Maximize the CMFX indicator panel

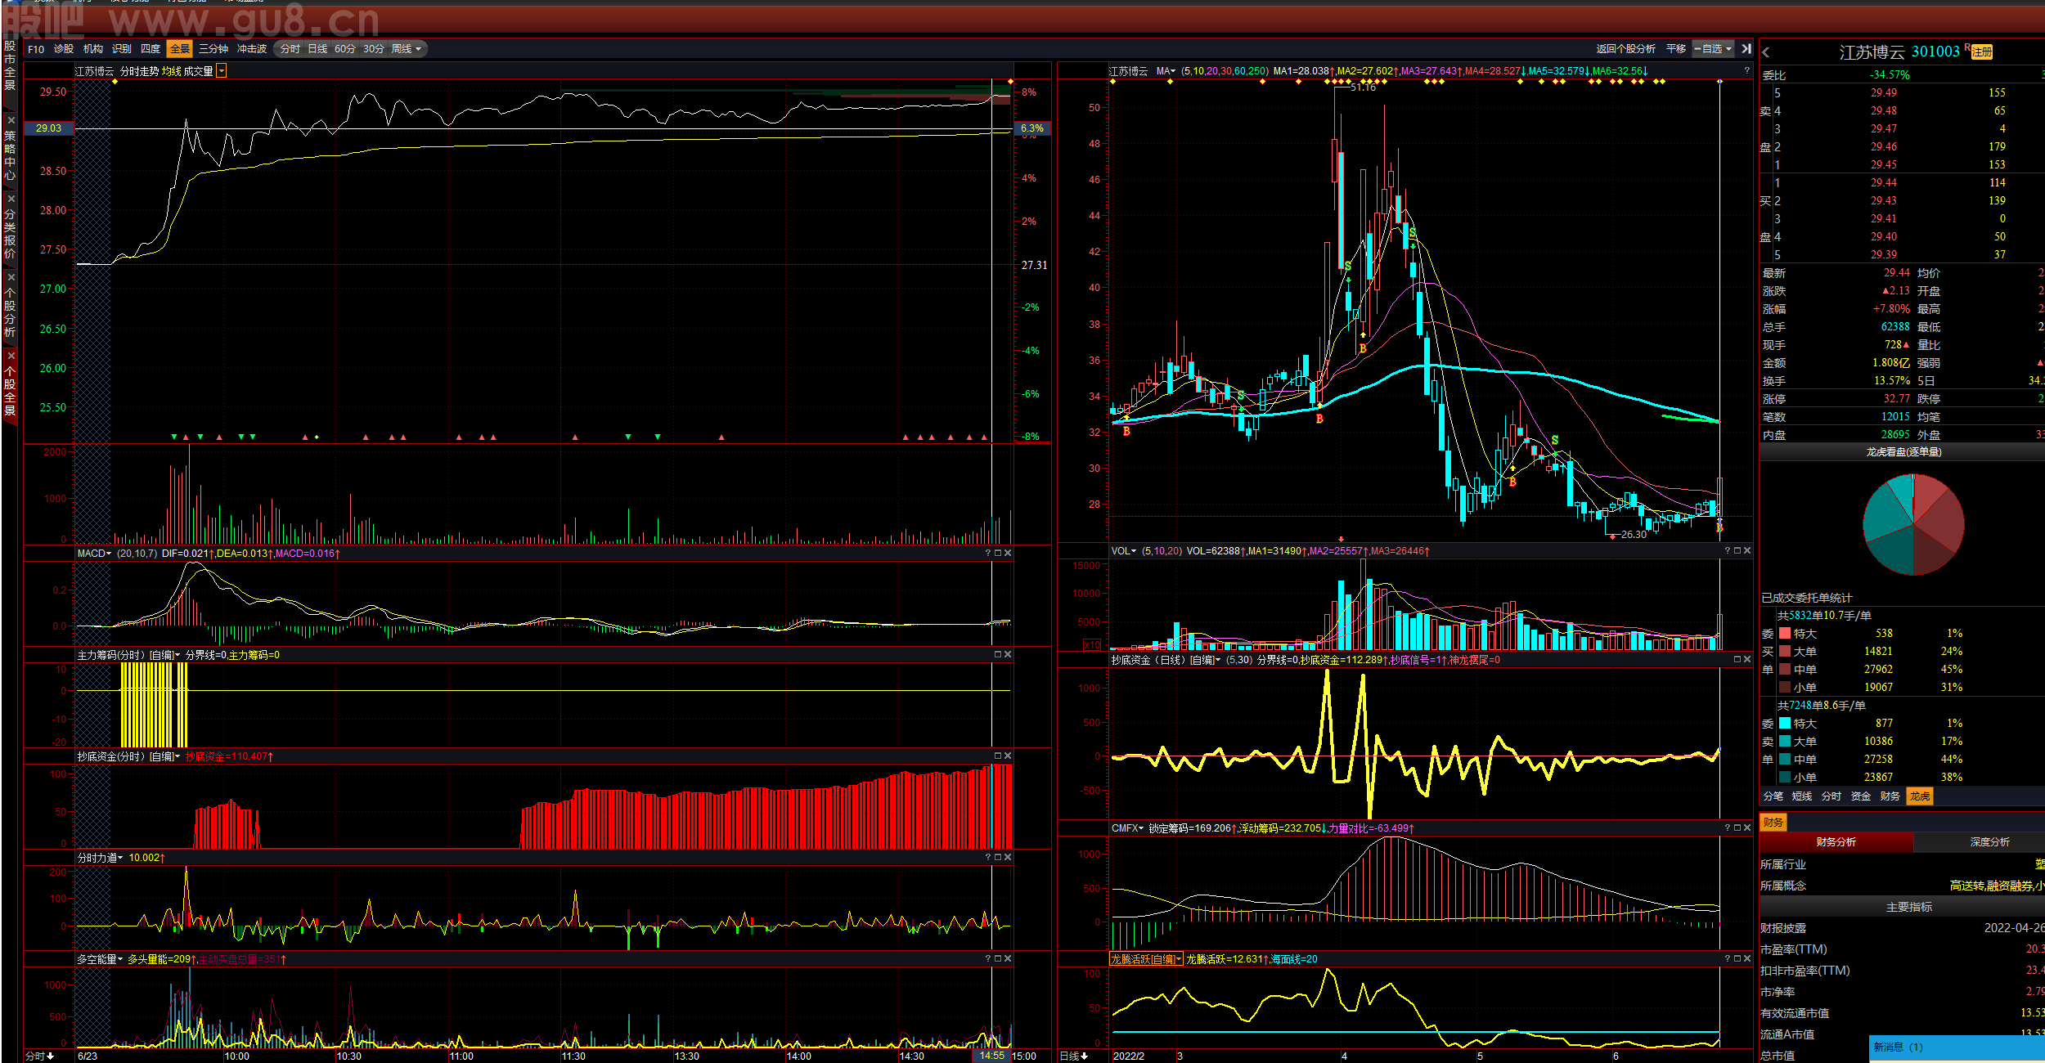[1737, 828]
